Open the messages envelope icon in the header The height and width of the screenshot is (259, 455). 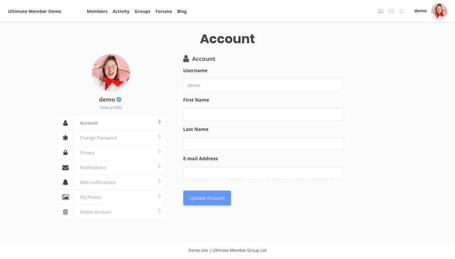[391, 11]
